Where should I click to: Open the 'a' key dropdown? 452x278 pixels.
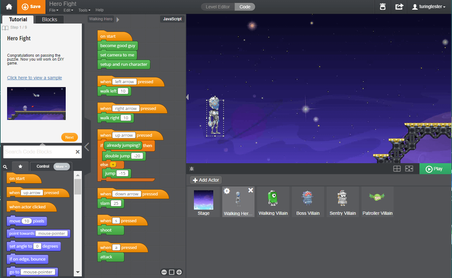(116, 248)
